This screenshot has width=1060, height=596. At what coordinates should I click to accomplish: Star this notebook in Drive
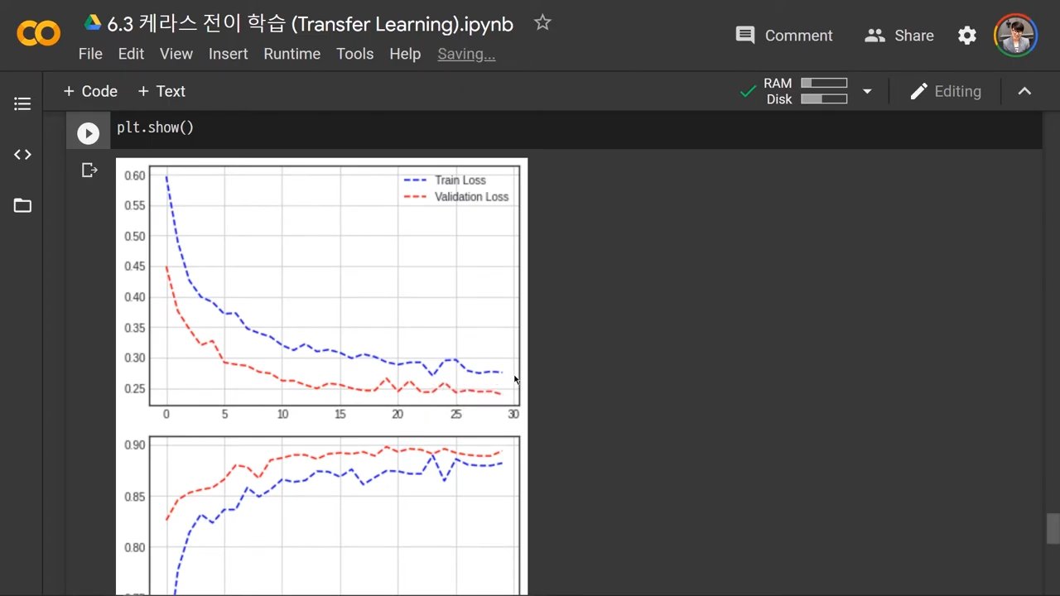(542, 23)
